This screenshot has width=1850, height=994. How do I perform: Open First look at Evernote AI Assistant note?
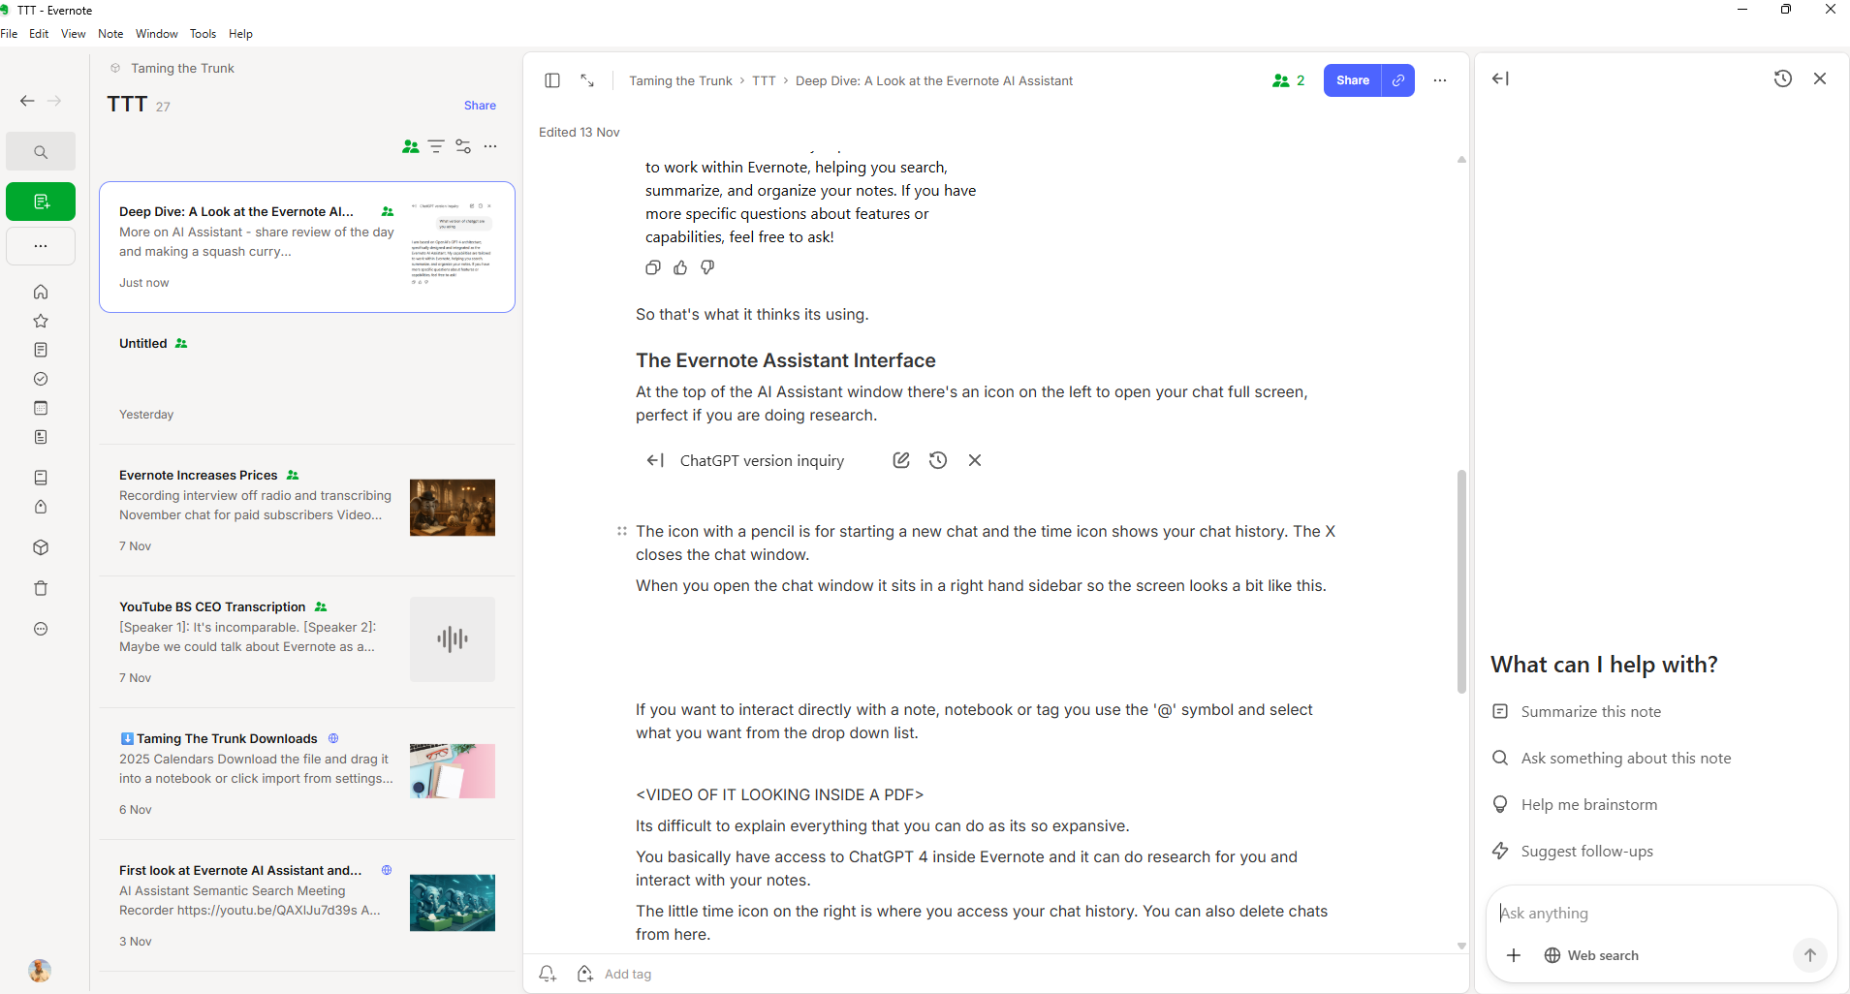point(307,906)
